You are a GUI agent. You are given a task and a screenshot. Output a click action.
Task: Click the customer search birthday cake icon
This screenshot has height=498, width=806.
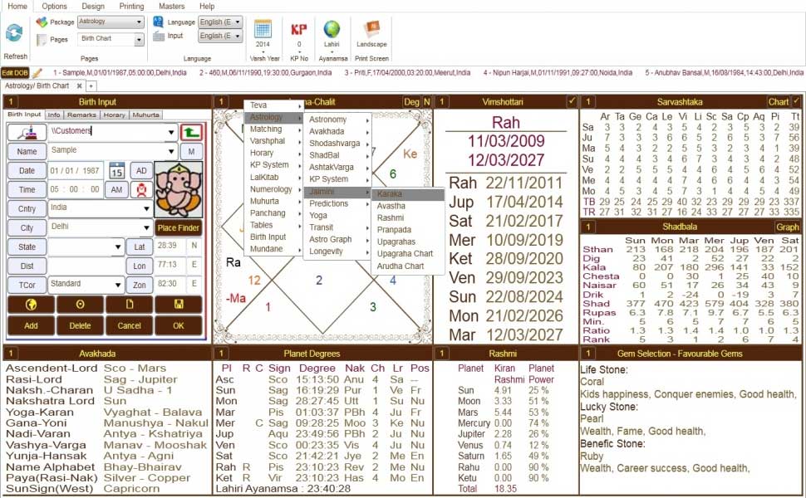click(x=27, y=133)
